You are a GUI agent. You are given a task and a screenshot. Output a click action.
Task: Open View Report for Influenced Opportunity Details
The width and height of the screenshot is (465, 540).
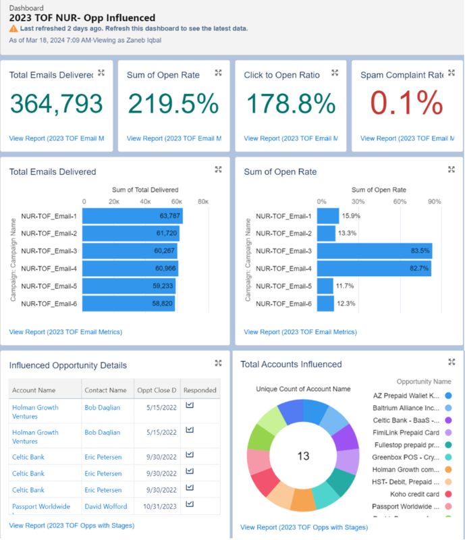[x=72, y=526]
